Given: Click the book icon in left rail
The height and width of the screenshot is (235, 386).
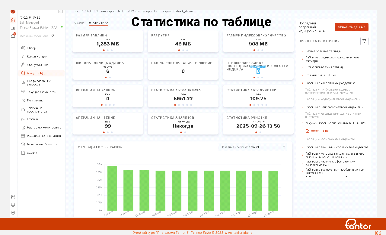Looking at the screenshot, I should pos(13,28).
